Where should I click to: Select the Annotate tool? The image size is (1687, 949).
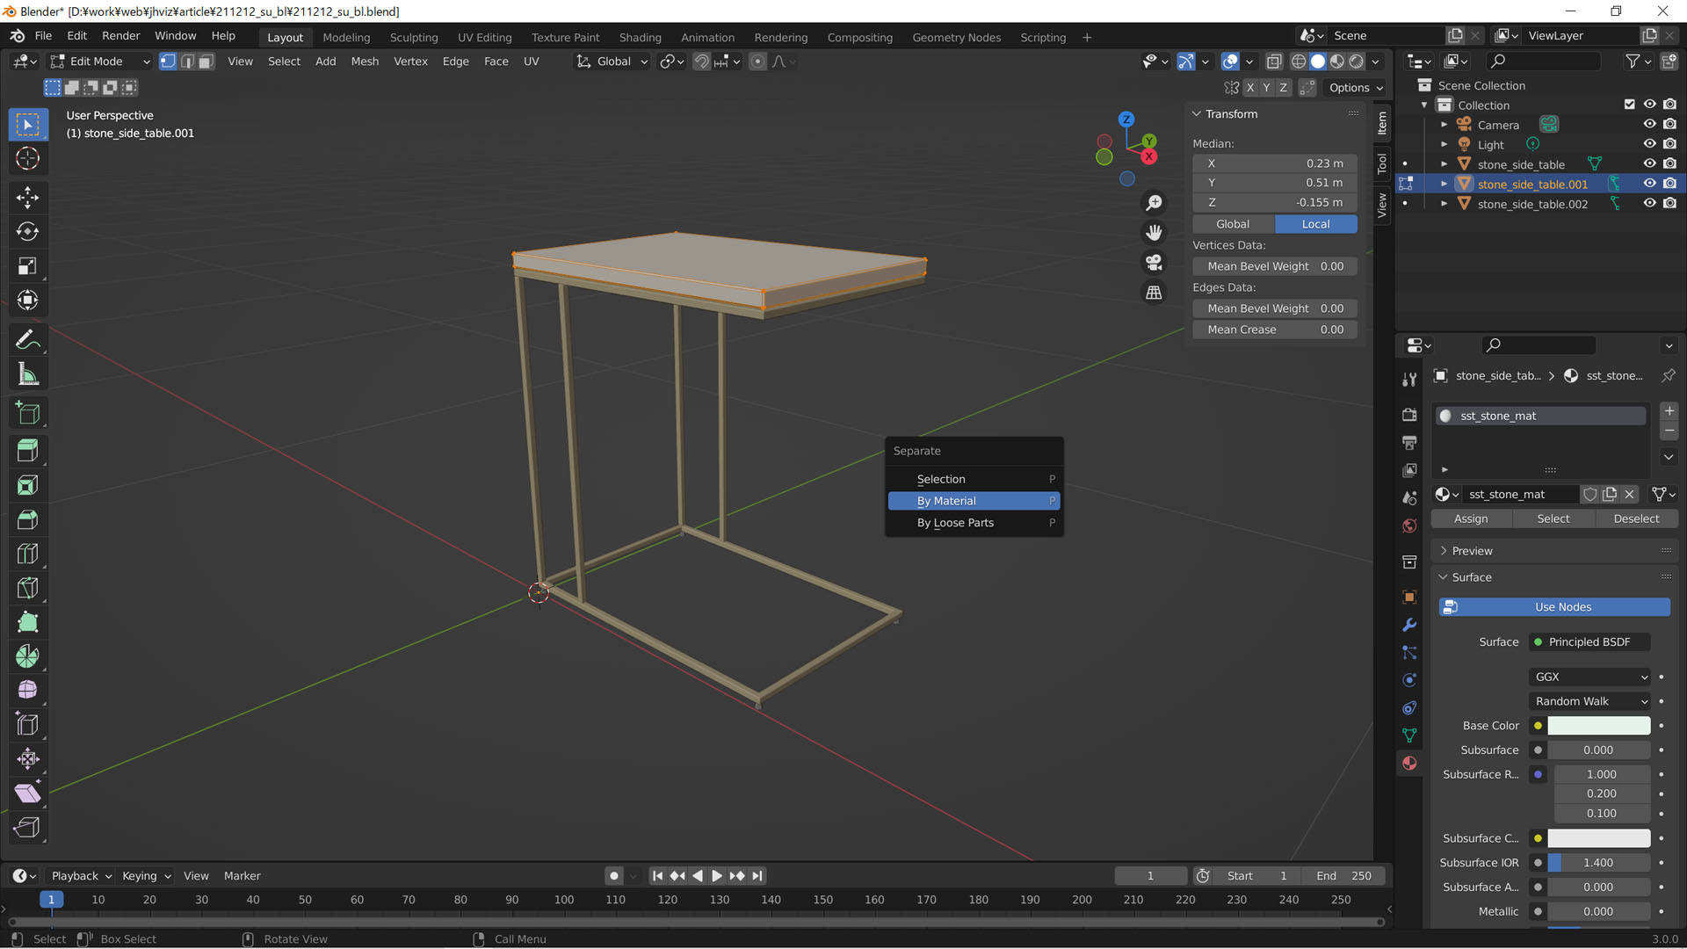pos(27,339)
